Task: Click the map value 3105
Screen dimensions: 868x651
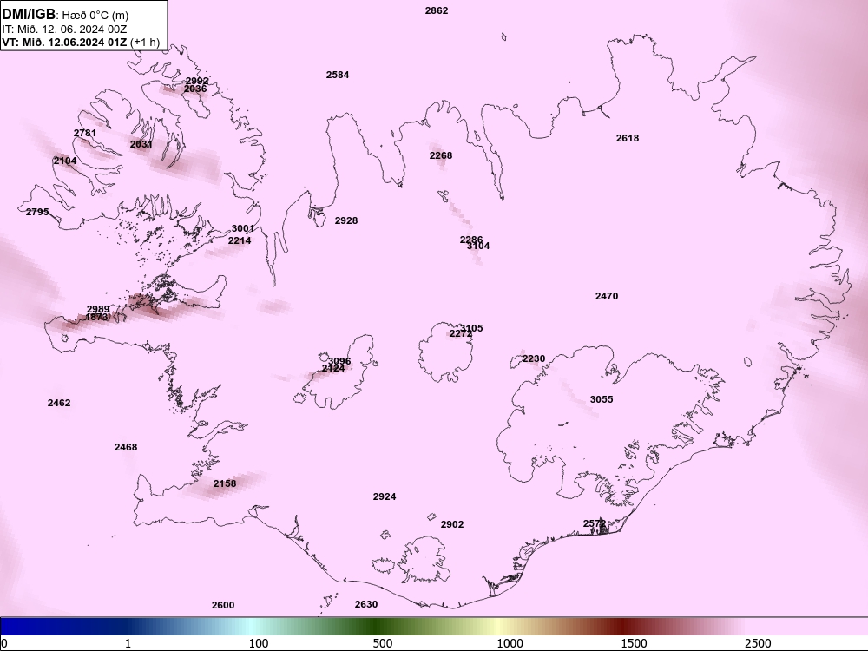Action: click(x=471, y=328)
